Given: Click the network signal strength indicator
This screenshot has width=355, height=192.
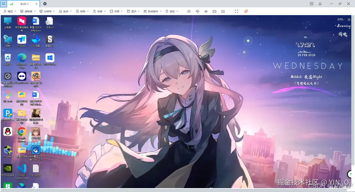Looking at the screenshot, I should [11, 4].
